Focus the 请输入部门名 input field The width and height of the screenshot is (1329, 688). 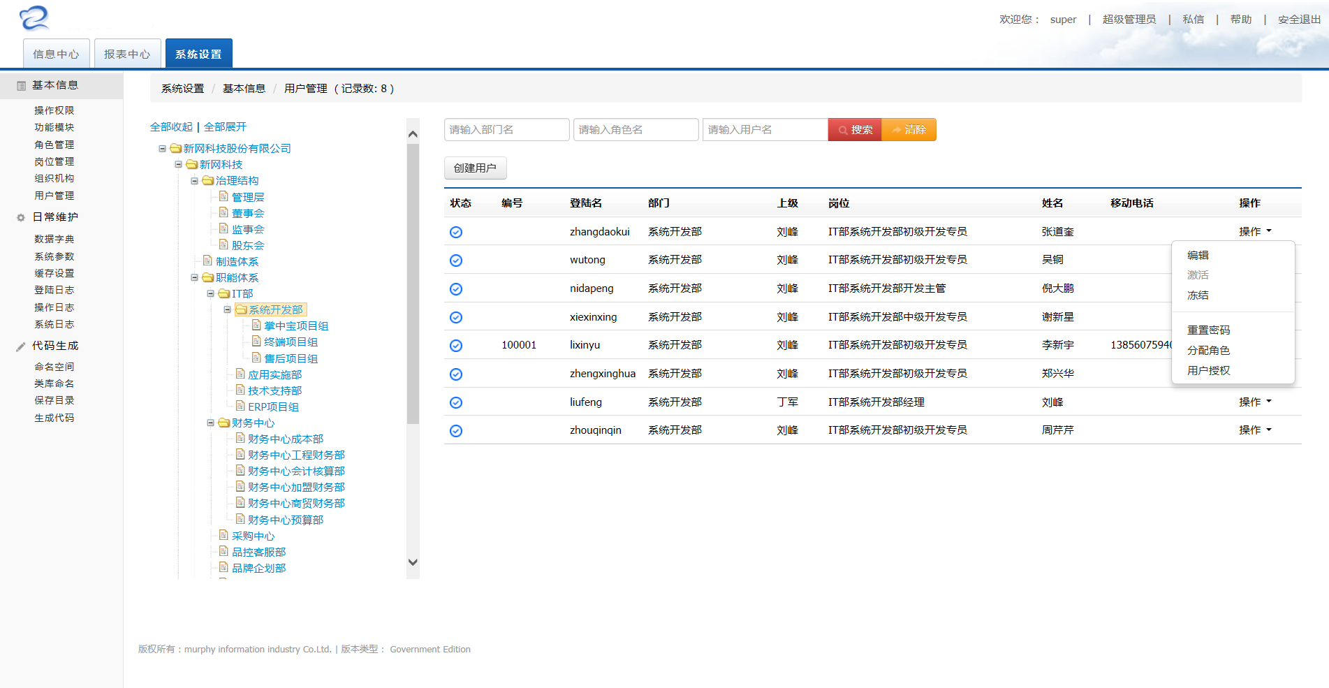click(507, 130)
